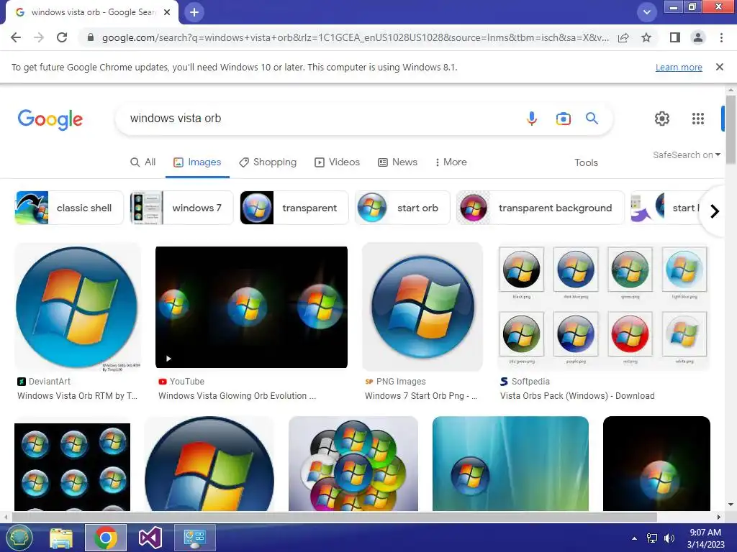This screenshot has width=737, height=552.
Task: Click the browser forward arrow
Action: [x=39, y=37]
